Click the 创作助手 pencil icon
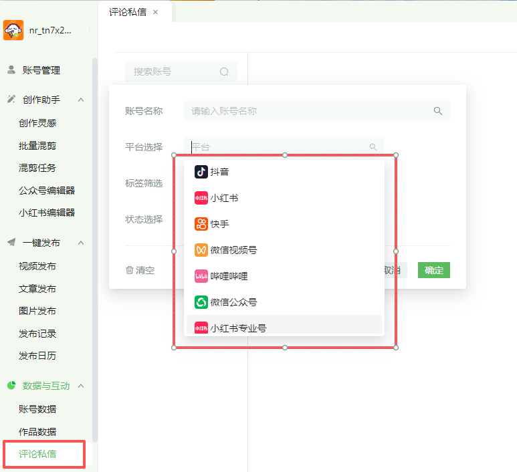The height and width of the screenshot is (472, 517). coord(11,99)
